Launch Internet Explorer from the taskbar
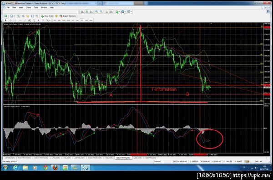Viewport: 273px width, 180px height. (x=15, y=168)
